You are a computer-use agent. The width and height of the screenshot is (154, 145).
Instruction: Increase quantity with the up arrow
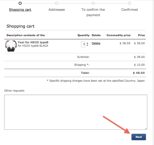click(87, 43)
